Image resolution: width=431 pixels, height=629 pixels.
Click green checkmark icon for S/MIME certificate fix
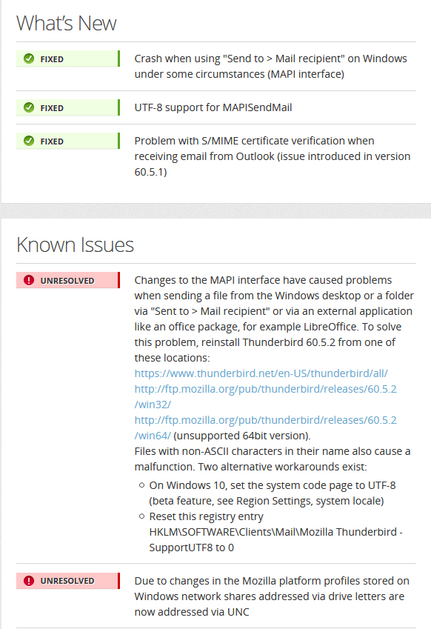29,141
